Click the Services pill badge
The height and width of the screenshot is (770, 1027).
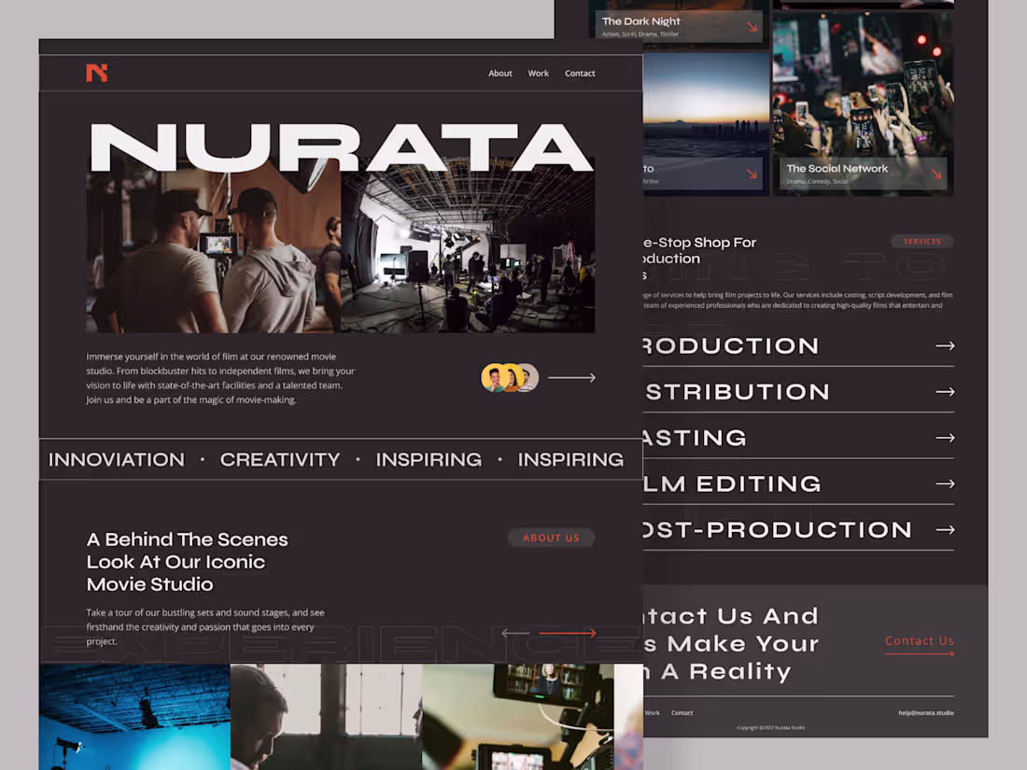[x=922, y=241]
